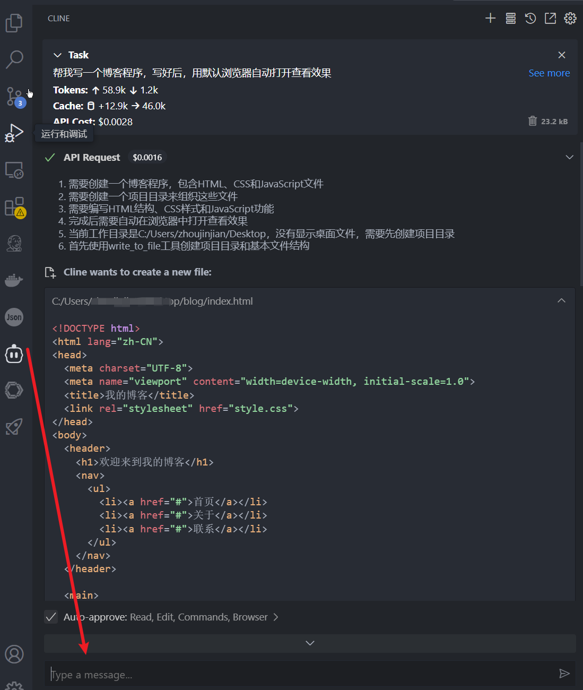View Cline task history via clock icon
The height and width of the screenshot is (690, 583).
click(x=530, y=18)
